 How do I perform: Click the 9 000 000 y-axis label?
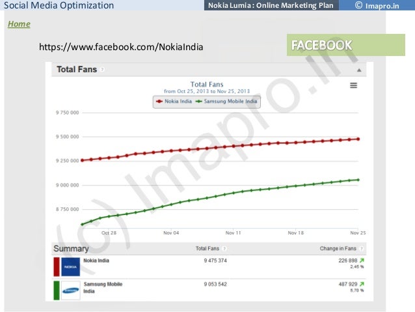(x=67, y=185)
